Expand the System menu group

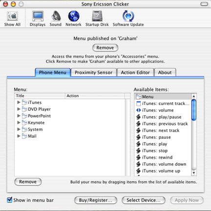(19, 129)
